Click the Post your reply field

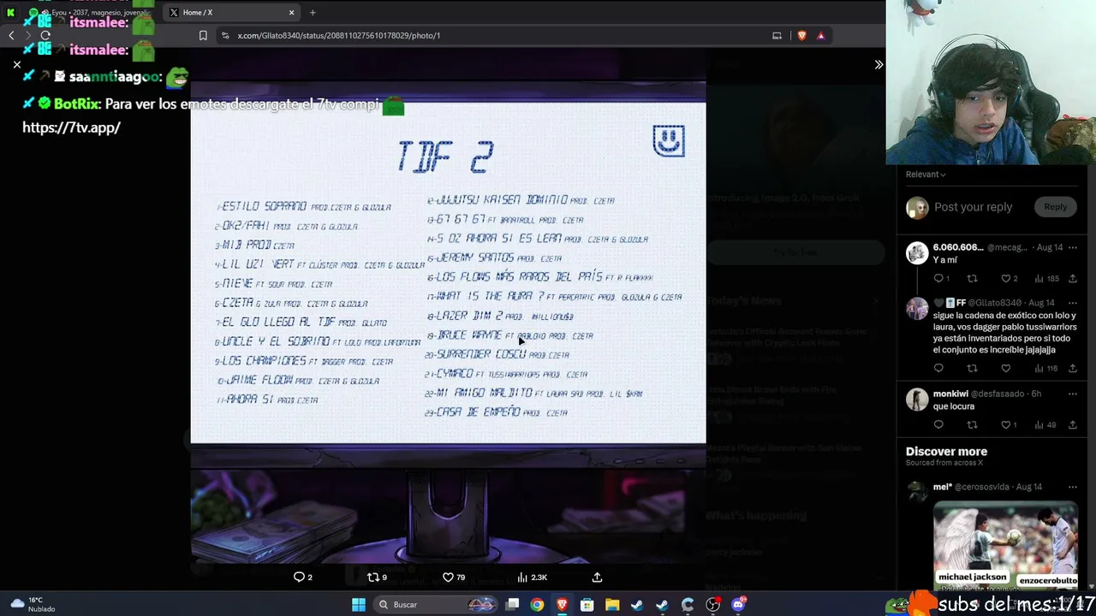coord(973,207)
